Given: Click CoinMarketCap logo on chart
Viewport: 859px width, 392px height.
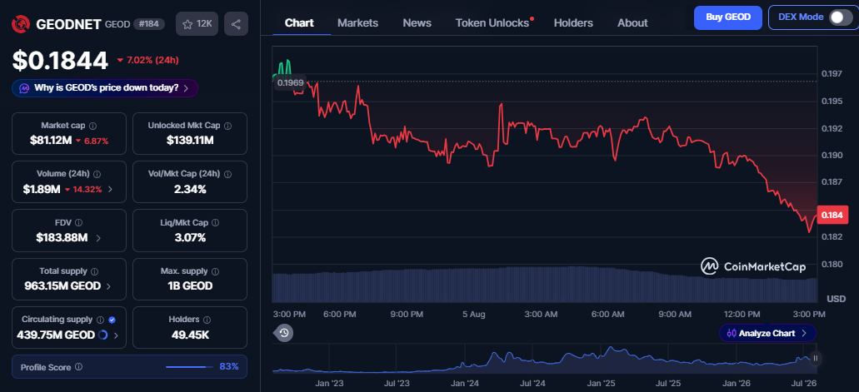Looking at the screenshot, I should click(x=753, y=266).
